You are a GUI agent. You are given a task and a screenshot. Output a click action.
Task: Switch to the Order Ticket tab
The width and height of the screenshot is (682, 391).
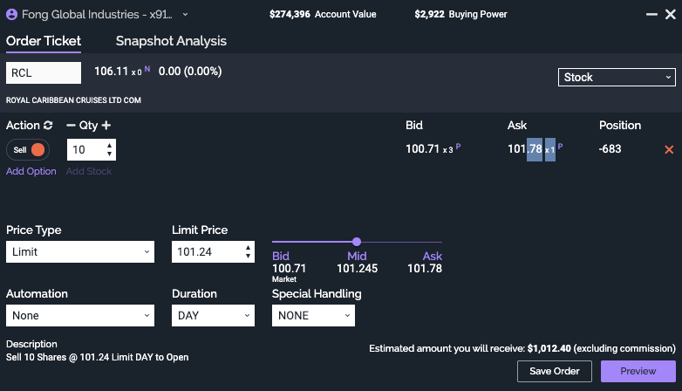[44, 41]
